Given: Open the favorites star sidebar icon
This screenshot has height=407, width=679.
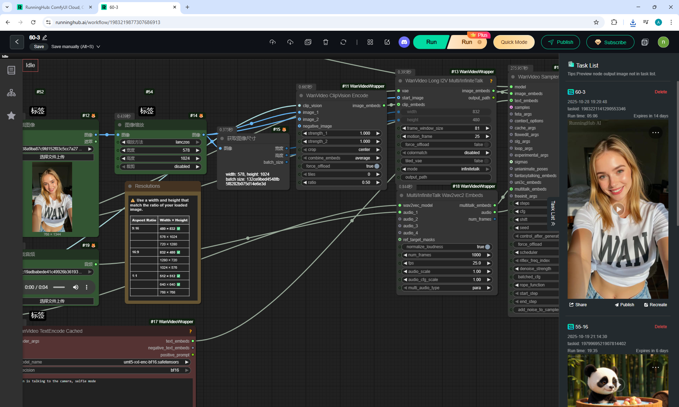Looking at the screenshot, I should 11,116.
